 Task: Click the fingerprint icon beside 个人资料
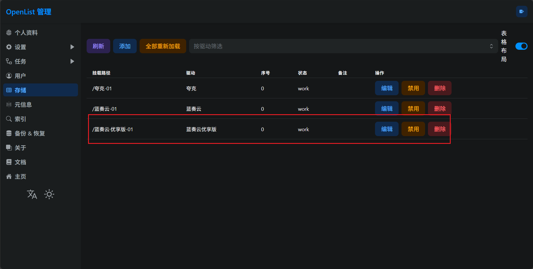pyautogui.click(x=9, y=33)
